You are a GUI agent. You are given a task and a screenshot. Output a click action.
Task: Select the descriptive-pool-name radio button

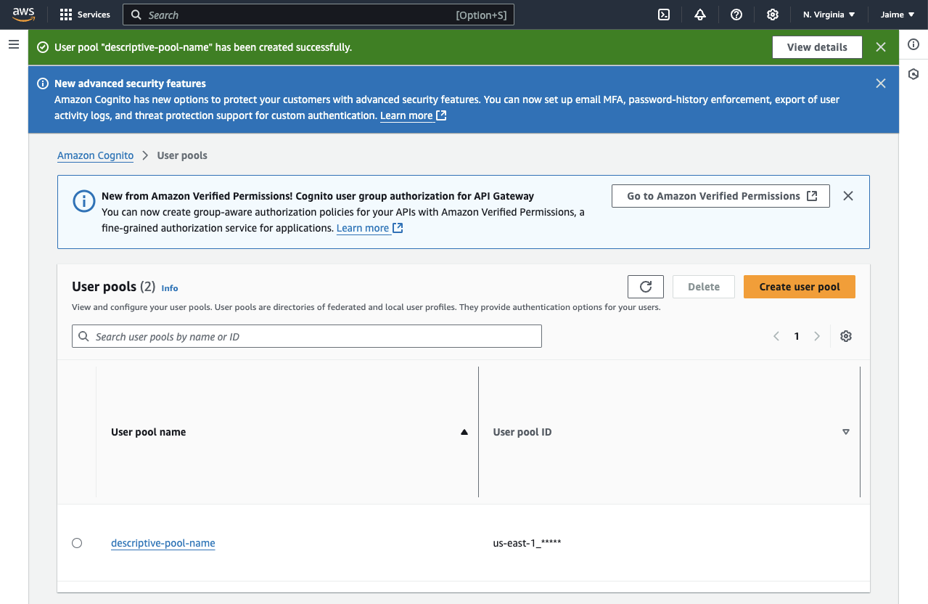tap(77, 543)
